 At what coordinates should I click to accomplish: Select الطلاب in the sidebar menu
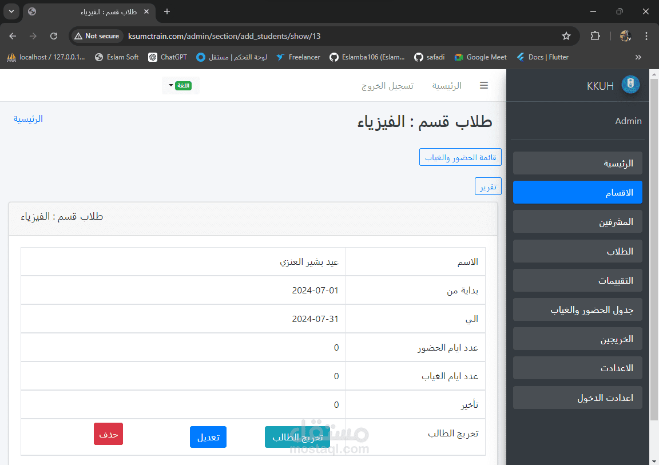coord(577,251)
